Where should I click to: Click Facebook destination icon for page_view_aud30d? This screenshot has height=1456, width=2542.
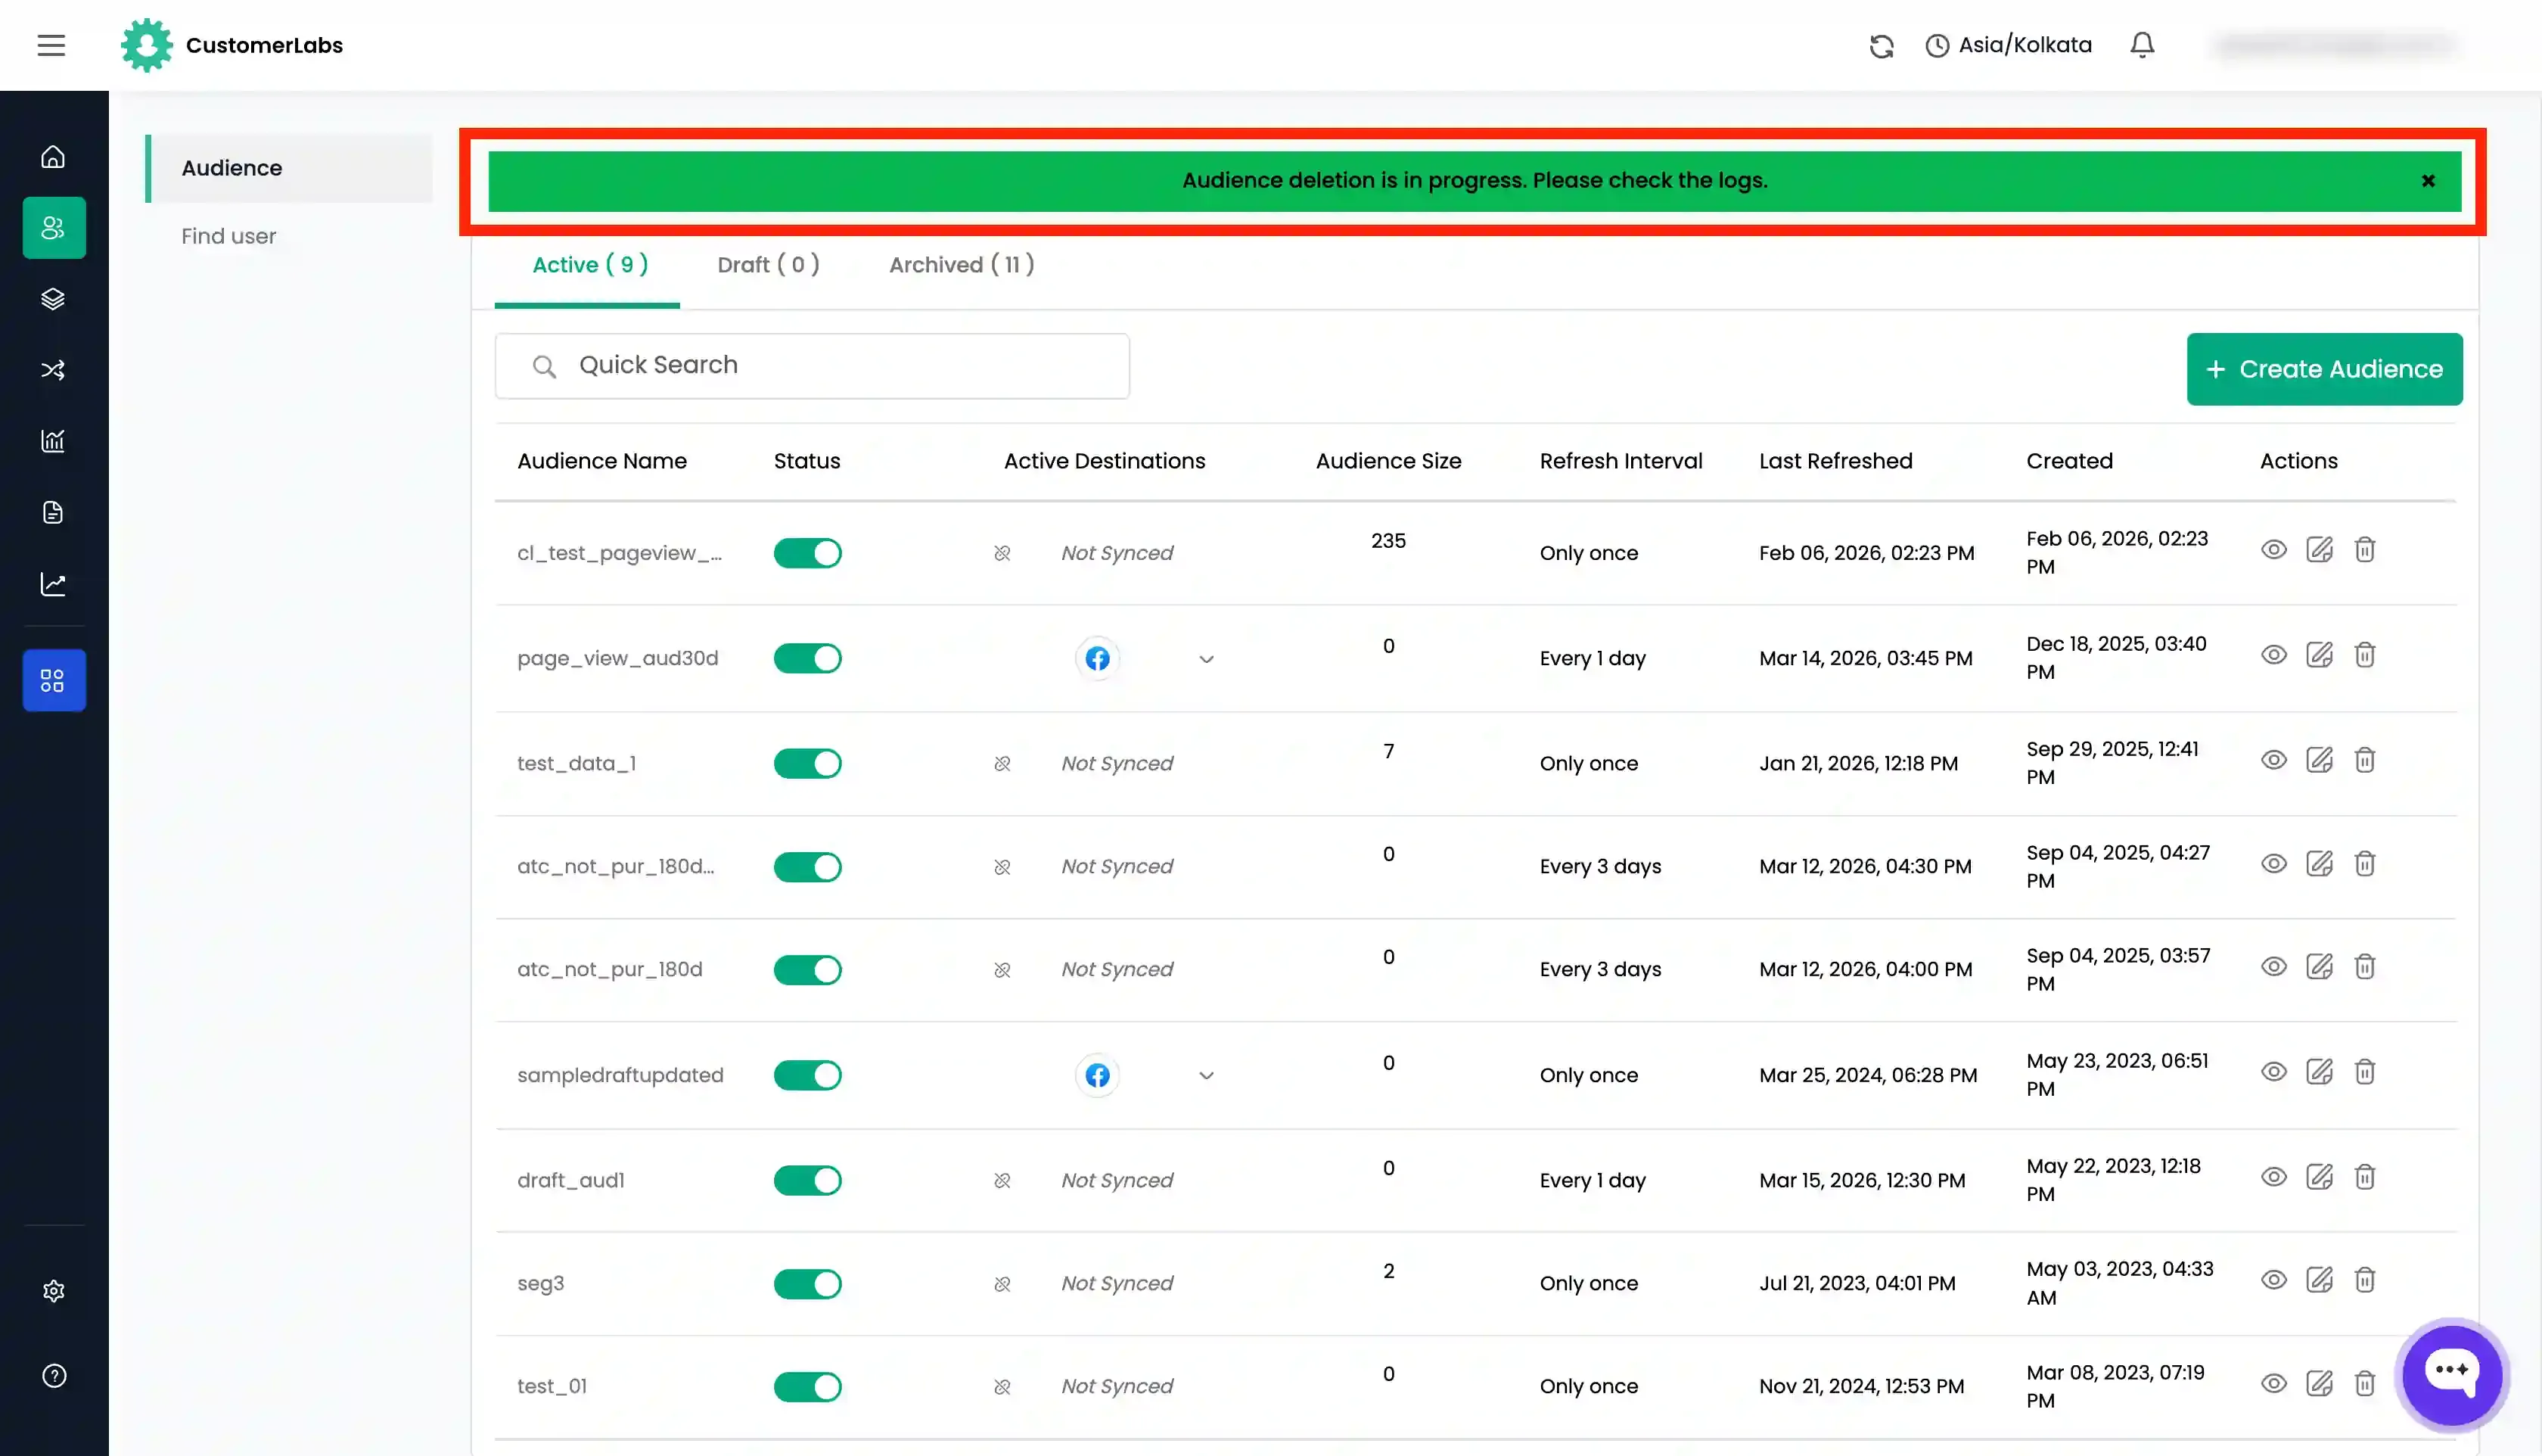pyautogui.click(x=1096, y=659)
